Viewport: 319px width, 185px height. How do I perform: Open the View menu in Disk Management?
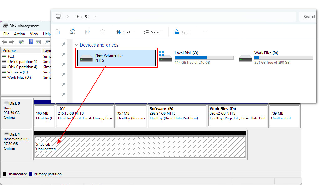point(34,34)
